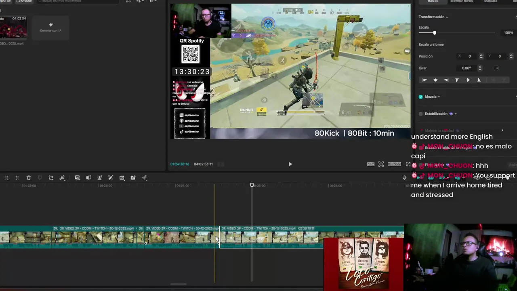Play the preview video

click(x=290, y=164)
